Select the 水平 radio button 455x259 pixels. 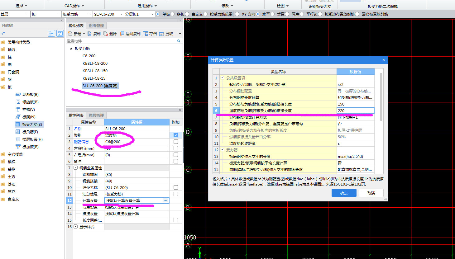tap(258, 14)
